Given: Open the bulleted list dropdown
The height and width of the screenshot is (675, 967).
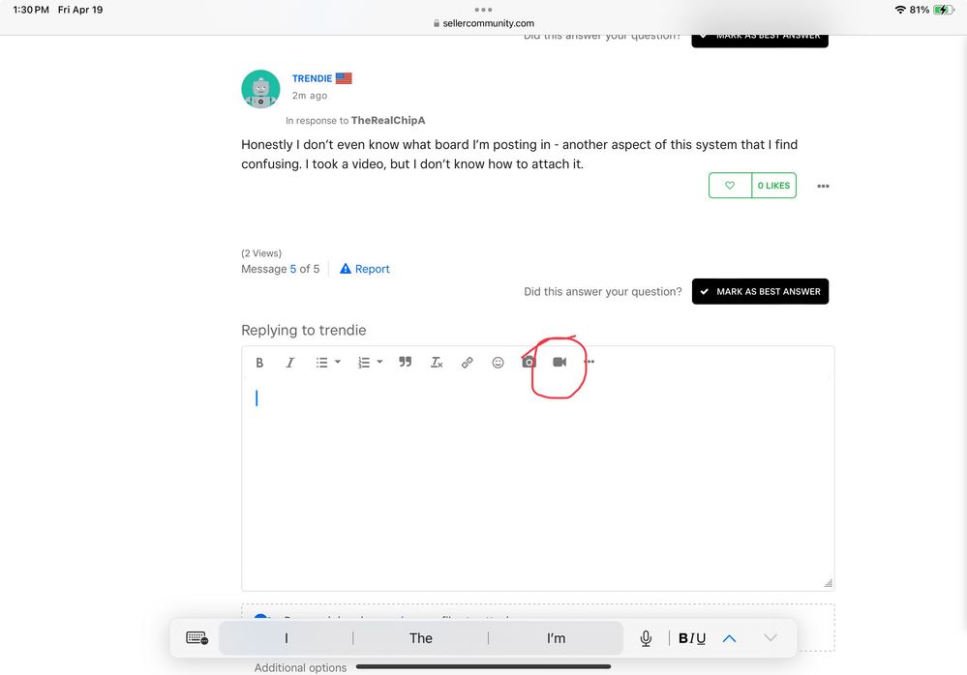Looking at the screenshot, I should pyautogui.click(x=327, y=363).
